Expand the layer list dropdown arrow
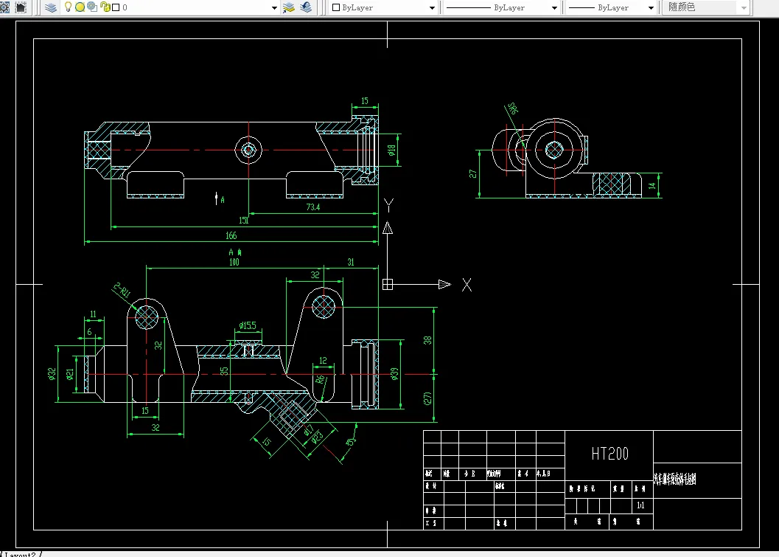 point(274,7)
